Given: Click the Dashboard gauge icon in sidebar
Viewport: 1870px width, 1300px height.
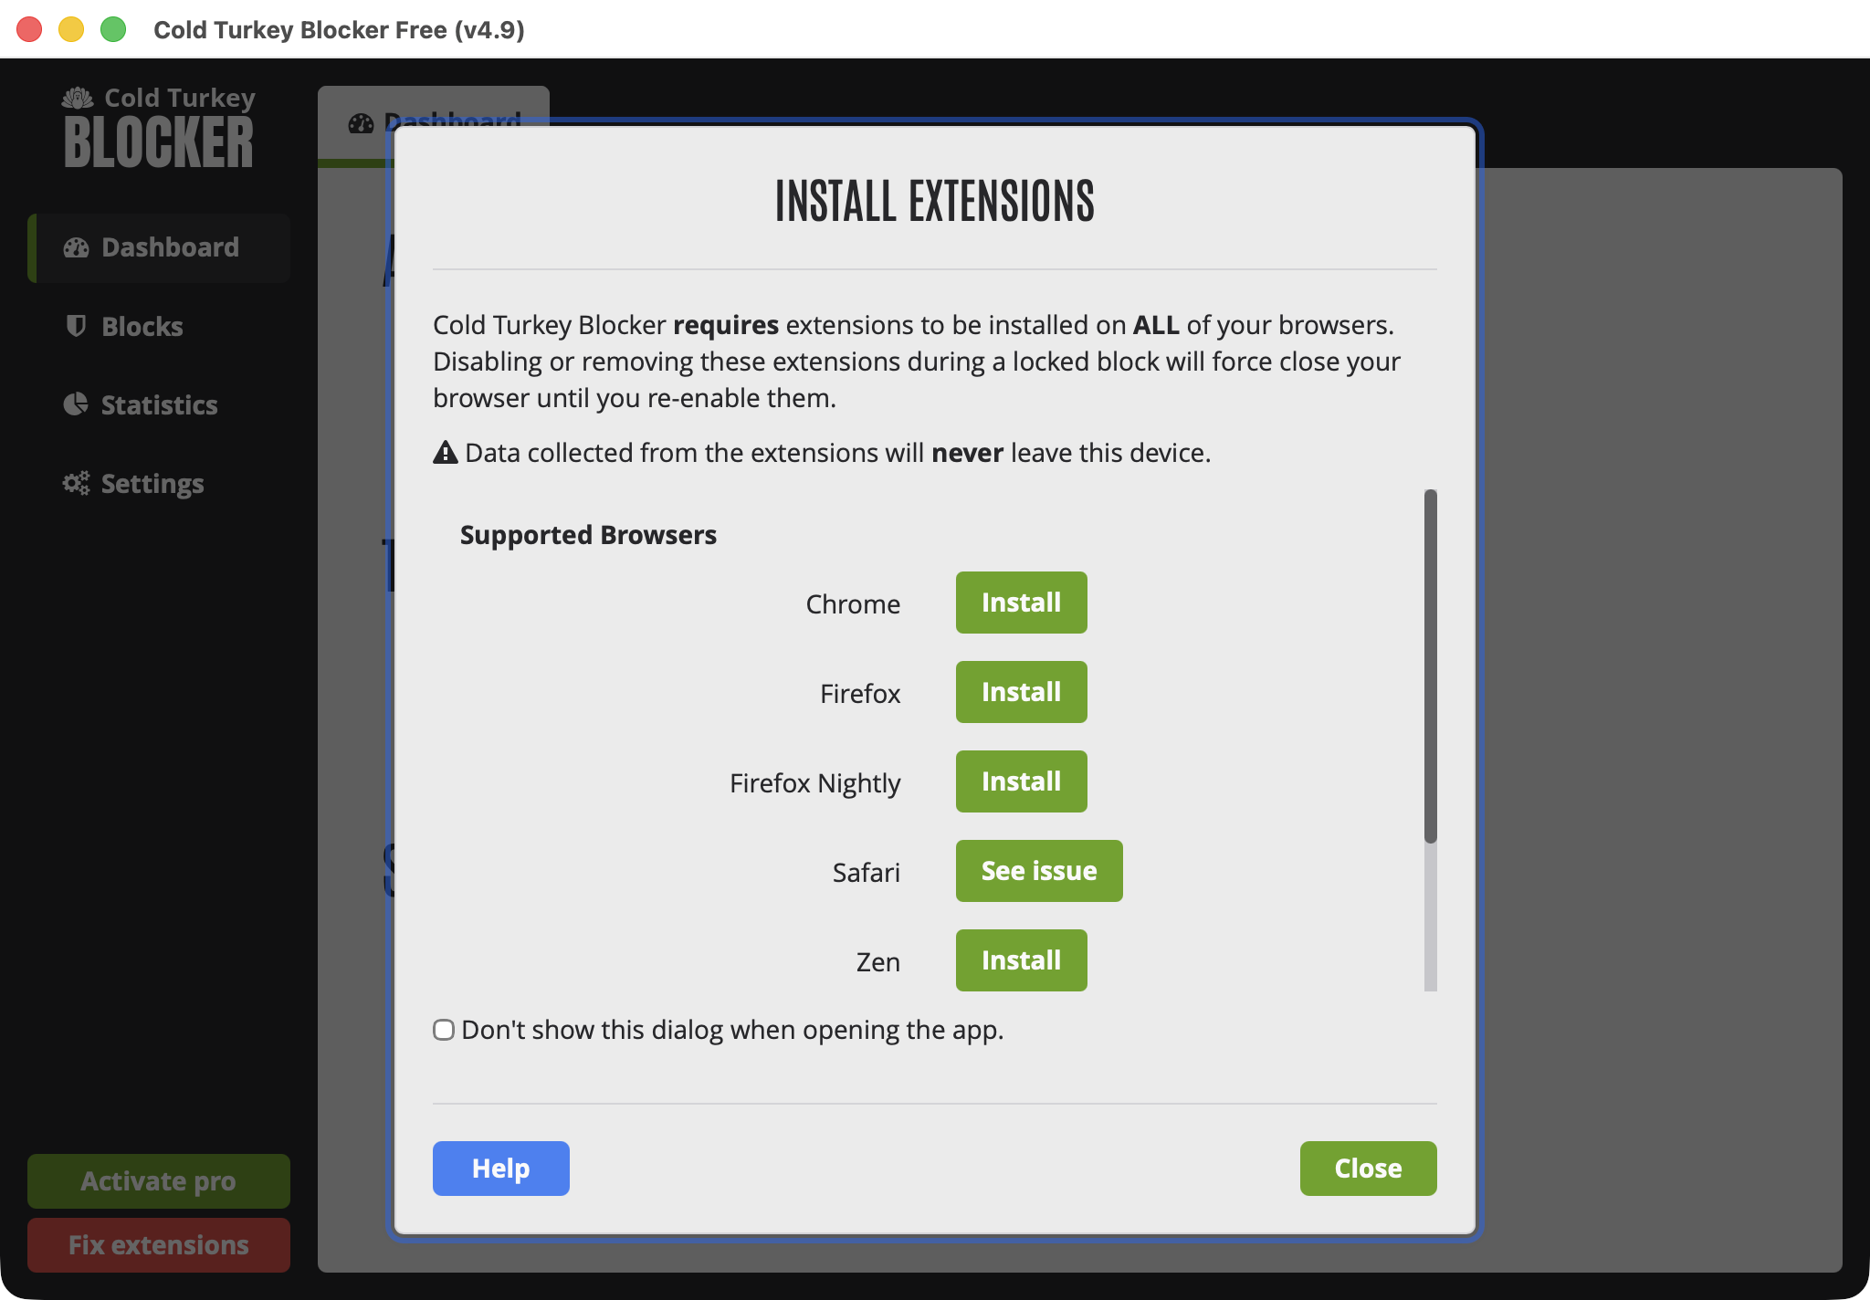Looking at the screenshot, I should click(76, 247).
